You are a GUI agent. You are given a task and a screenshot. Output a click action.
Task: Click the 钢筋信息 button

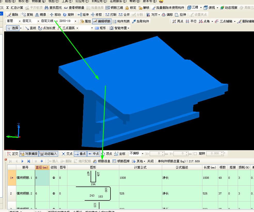(x=102, y=161)
